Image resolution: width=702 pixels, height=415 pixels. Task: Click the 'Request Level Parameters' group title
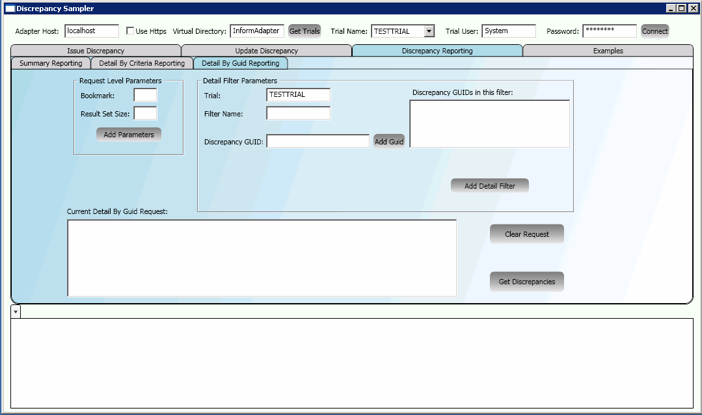[x=120, y=81]
